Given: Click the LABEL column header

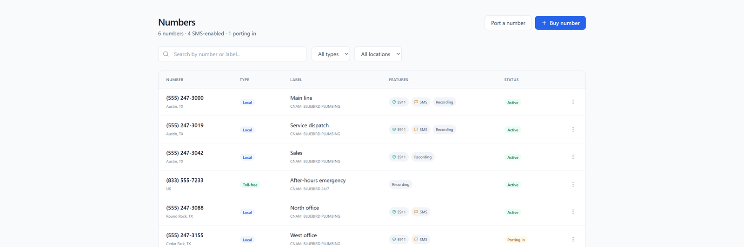Looking at the screenshot, I should coord(296,80).
